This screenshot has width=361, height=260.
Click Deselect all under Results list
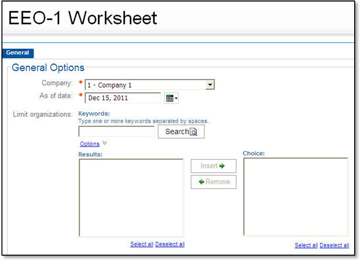pos(170,244)
